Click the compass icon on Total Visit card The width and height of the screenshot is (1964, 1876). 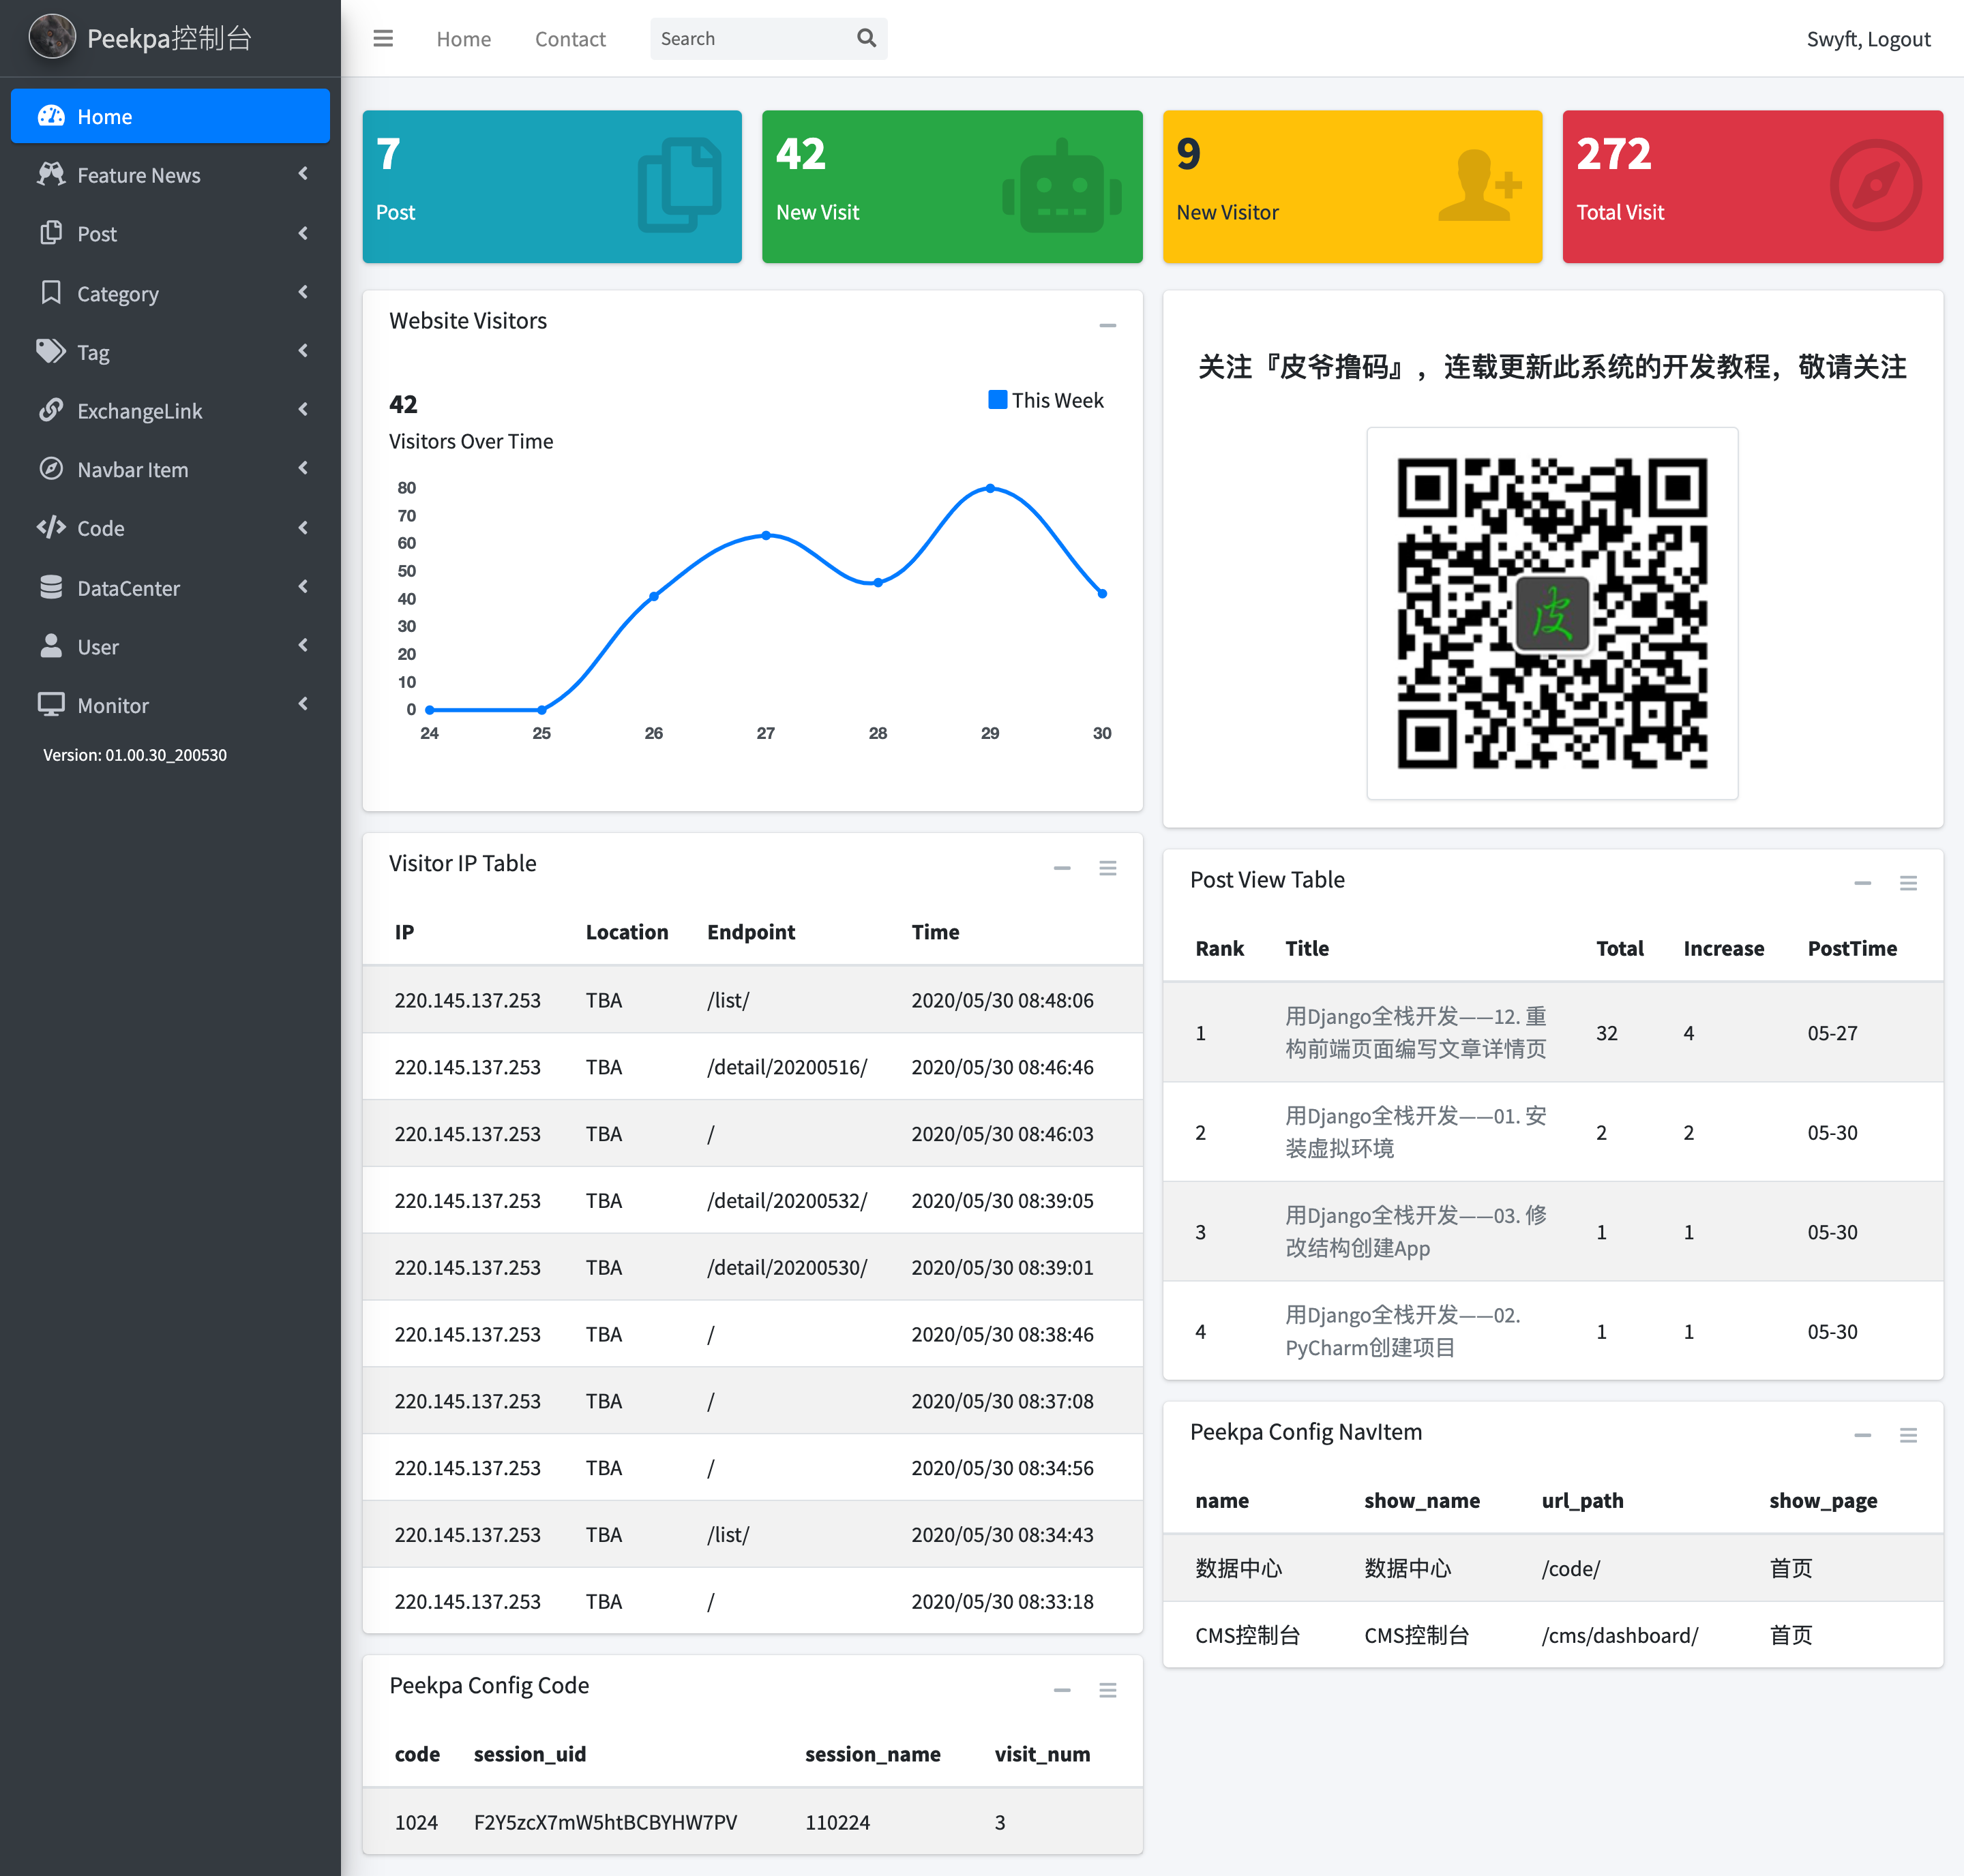1875,186
